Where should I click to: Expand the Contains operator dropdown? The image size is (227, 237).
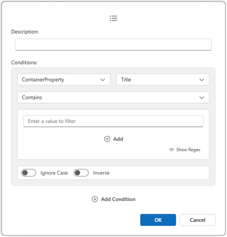click(113, 98)
